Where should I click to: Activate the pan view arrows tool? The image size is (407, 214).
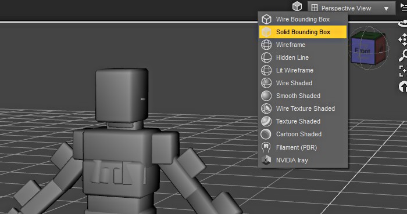tap(403, 39)
